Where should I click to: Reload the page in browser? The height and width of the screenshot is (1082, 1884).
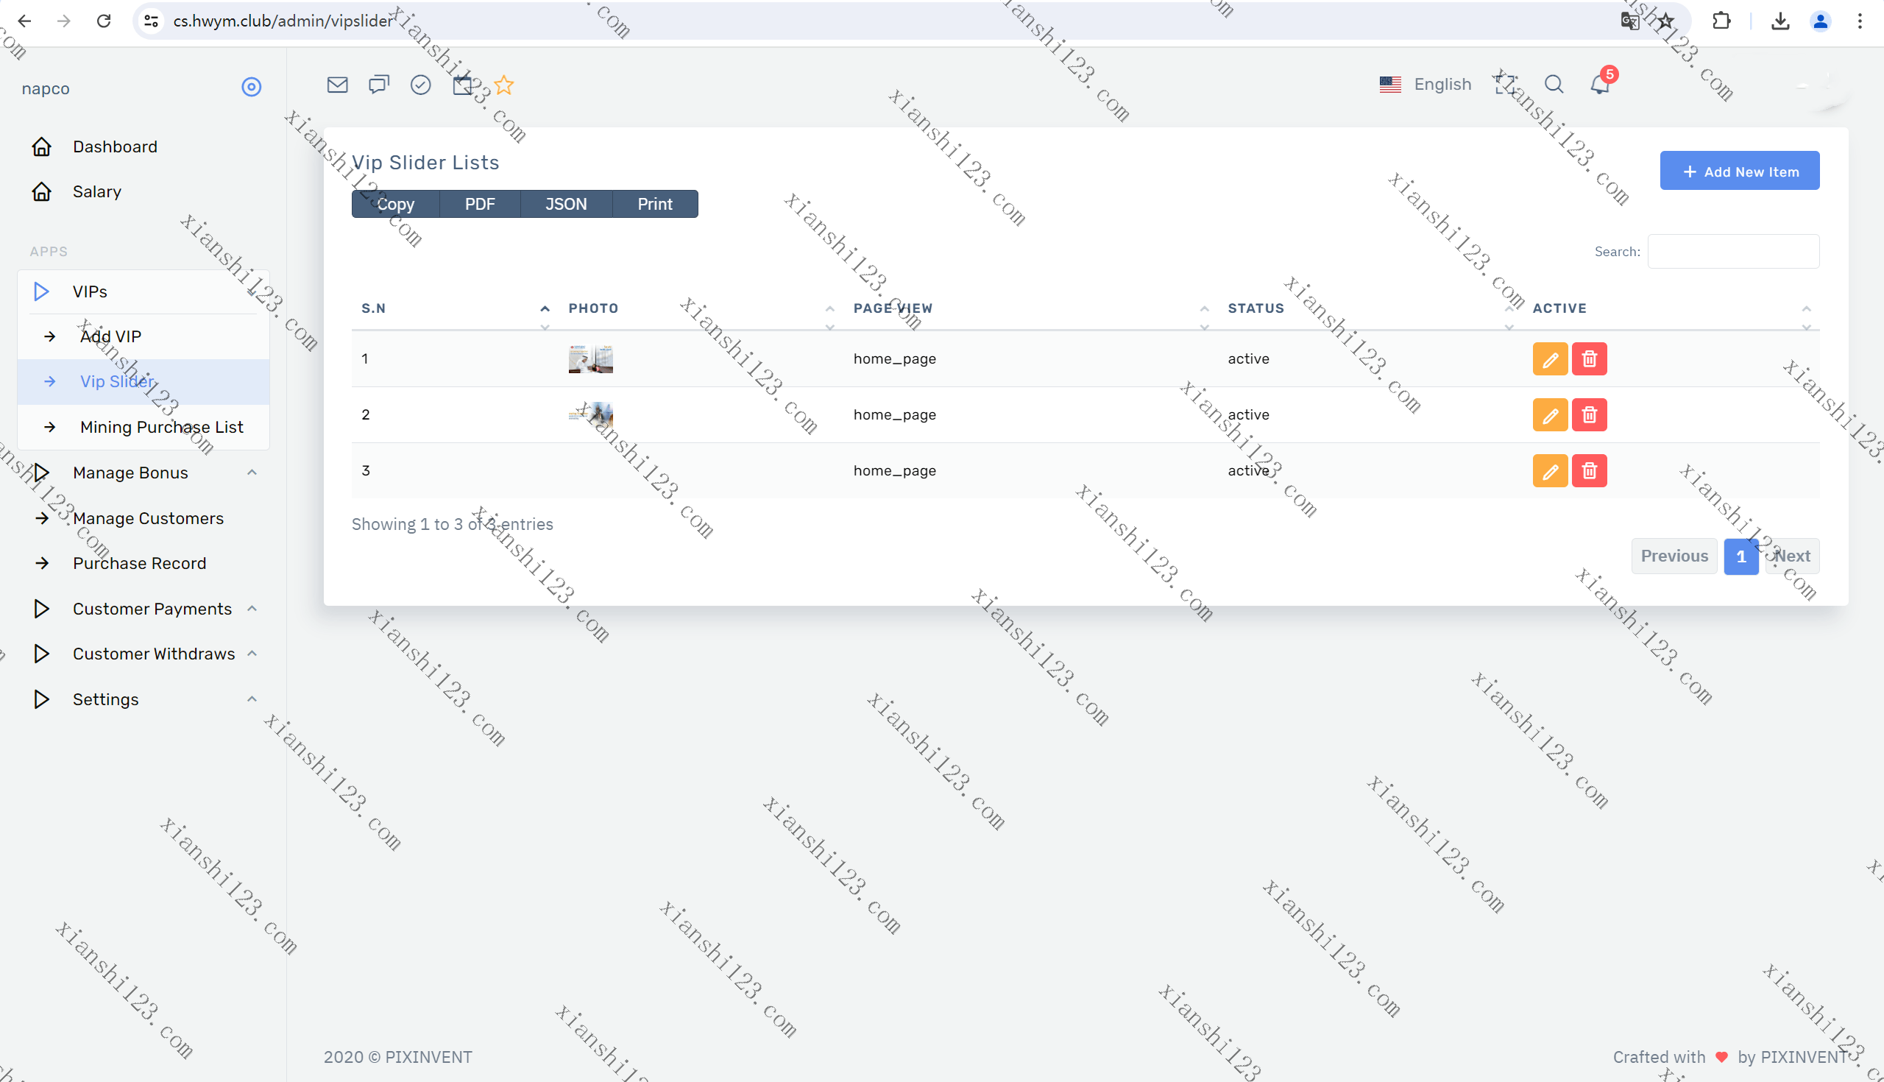[x=103, y=21]
